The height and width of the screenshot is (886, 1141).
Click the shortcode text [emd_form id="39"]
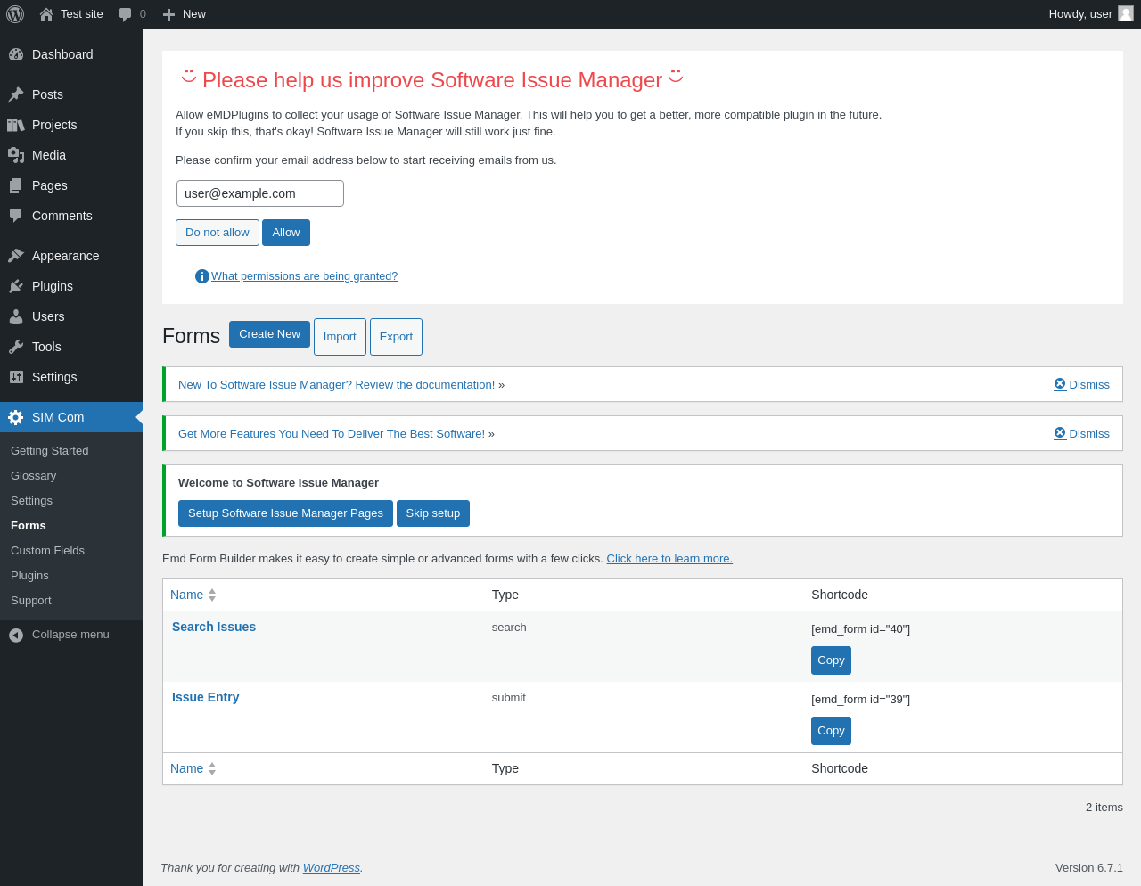(860, 700)
